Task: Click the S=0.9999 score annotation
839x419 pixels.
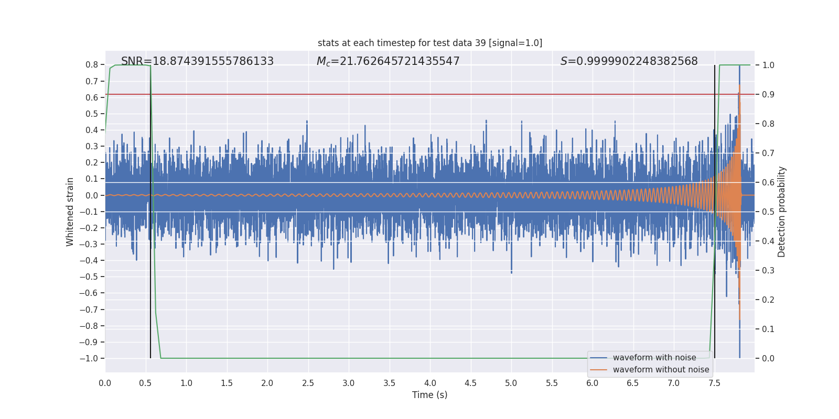Action: [x=629, y=61]
